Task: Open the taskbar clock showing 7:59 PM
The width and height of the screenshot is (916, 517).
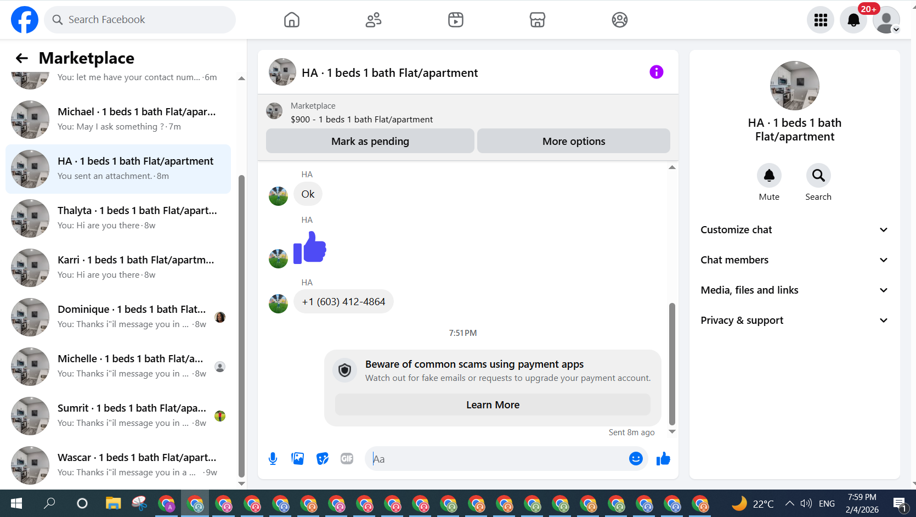Action: (862, 503)
